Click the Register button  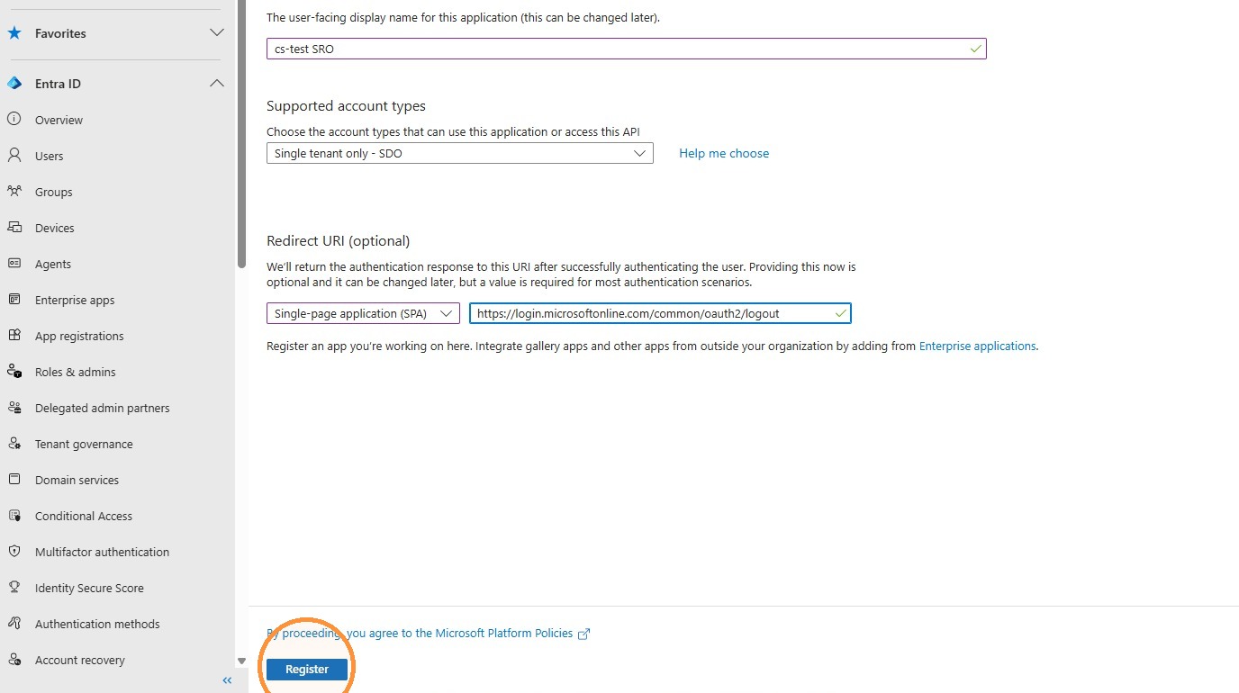click(x=307, y=669)
